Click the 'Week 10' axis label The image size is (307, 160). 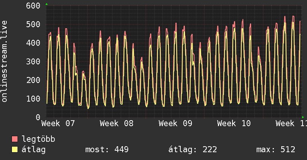click(x=234, y=124)
